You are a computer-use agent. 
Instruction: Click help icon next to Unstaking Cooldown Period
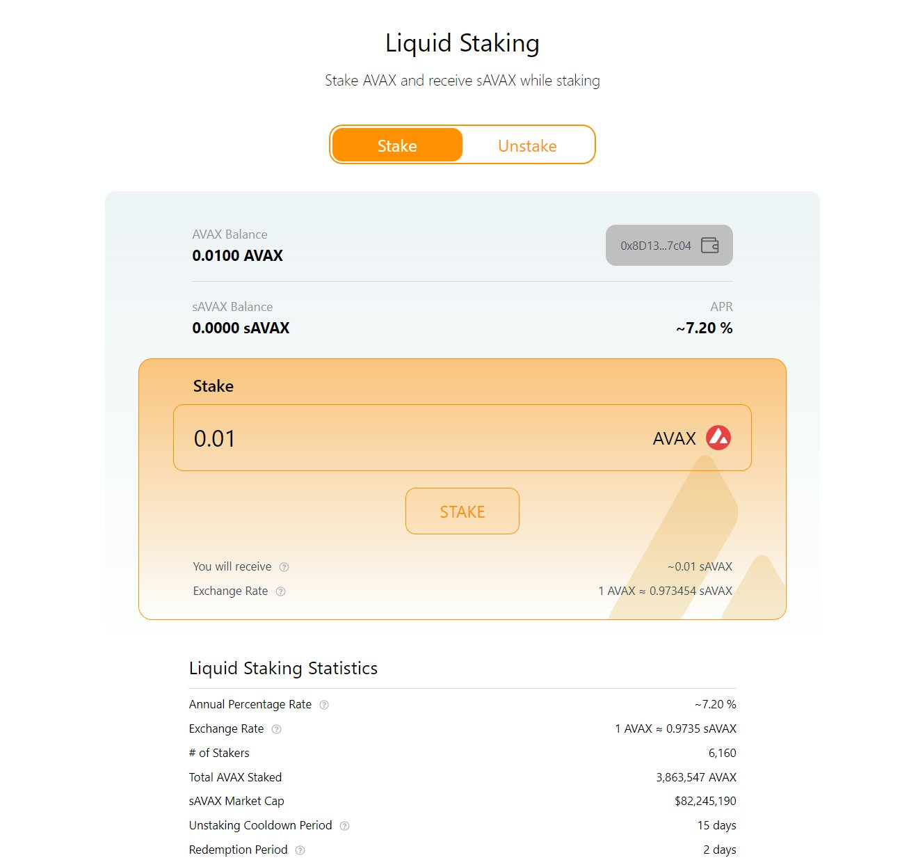click(344, 826)
